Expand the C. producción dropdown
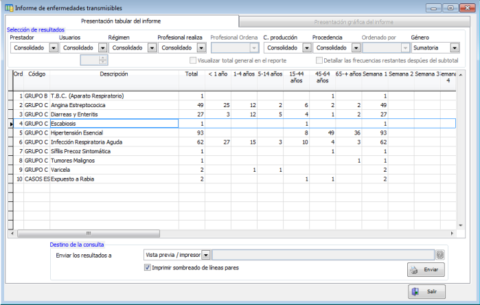480x305 pixels. pos(307,48)
